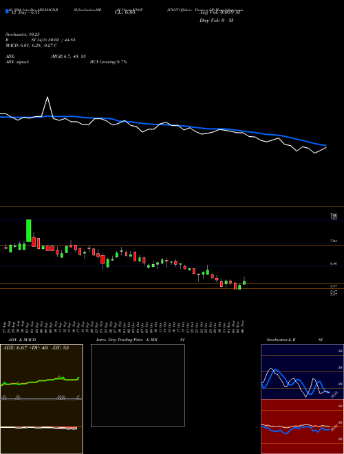Image resolution: width=344 pixels, height=454 pixels.
Task: Click the blue Stochastics chart panel
Action: (x=302, y=371)
